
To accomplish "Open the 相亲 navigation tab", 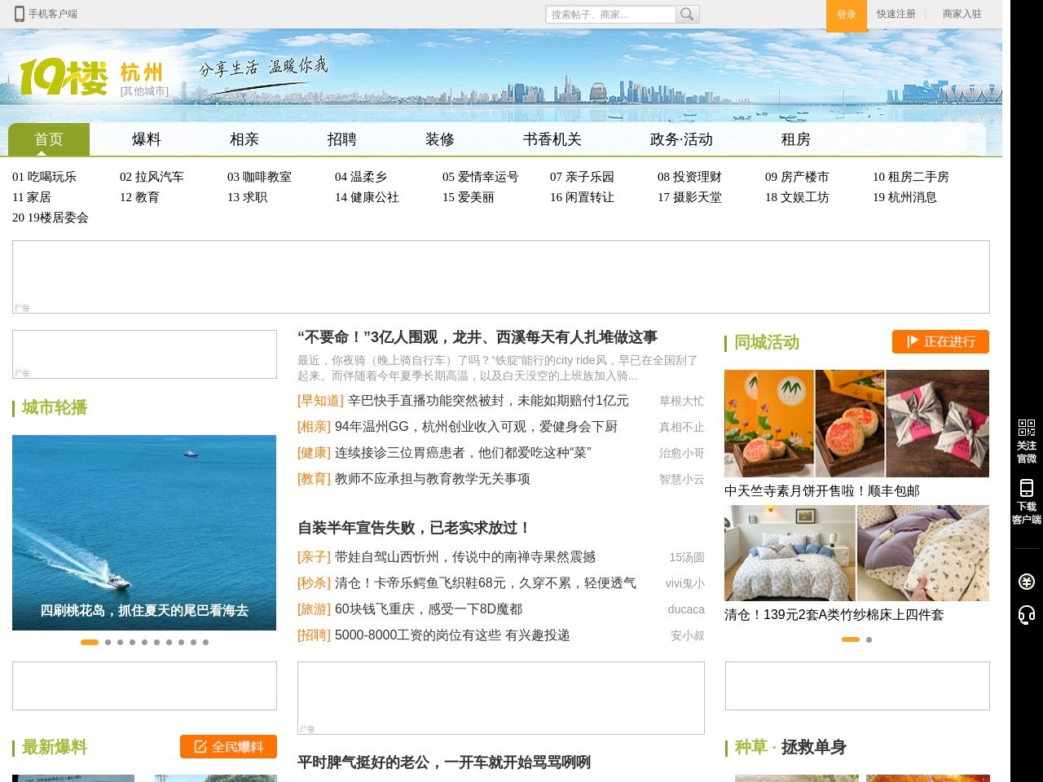I will point(244,139).
